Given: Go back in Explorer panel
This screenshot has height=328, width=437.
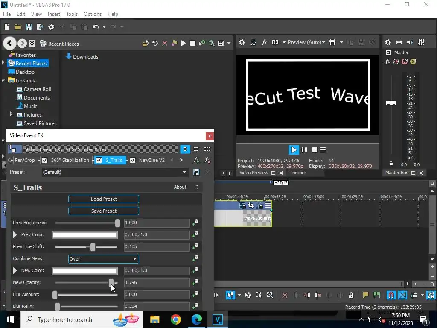Looking at the screenshot, I should click(9, 43).
